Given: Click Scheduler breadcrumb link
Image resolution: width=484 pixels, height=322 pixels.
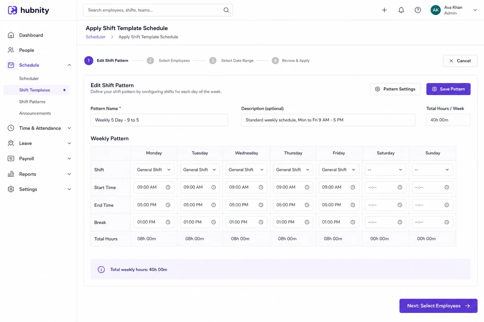Looking at the screenshot, I should 96,37.
